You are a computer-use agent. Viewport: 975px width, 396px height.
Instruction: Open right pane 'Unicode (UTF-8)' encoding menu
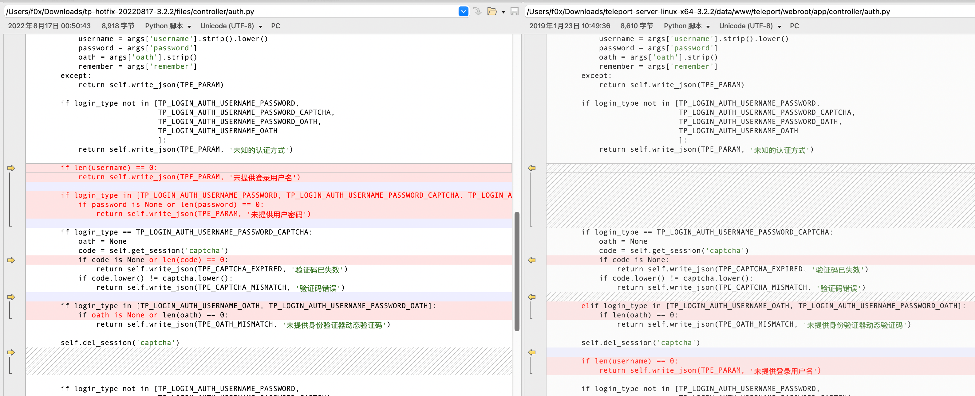coord(750,26)
